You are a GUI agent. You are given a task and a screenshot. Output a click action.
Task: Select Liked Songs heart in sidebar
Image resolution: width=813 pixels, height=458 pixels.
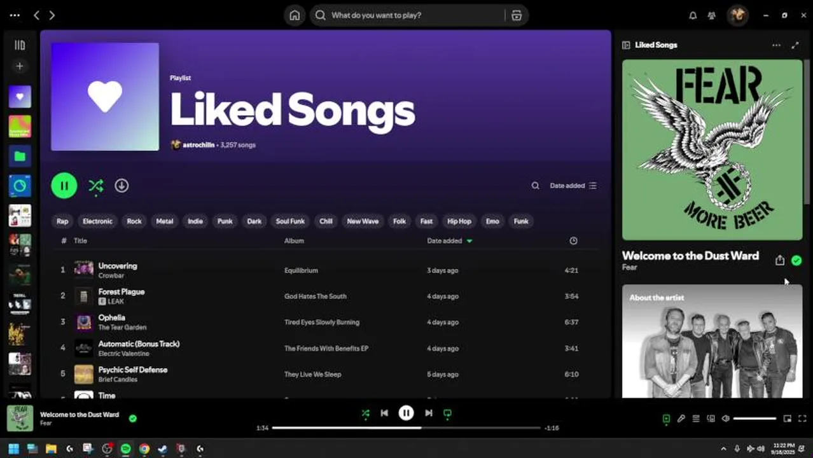(20, 97)
